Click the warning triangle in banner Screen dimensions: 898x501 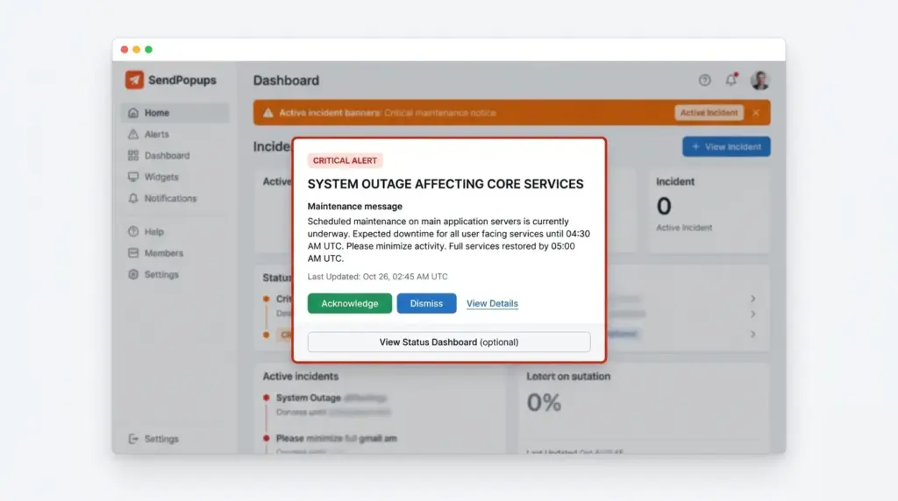click(x=267, y=113)
